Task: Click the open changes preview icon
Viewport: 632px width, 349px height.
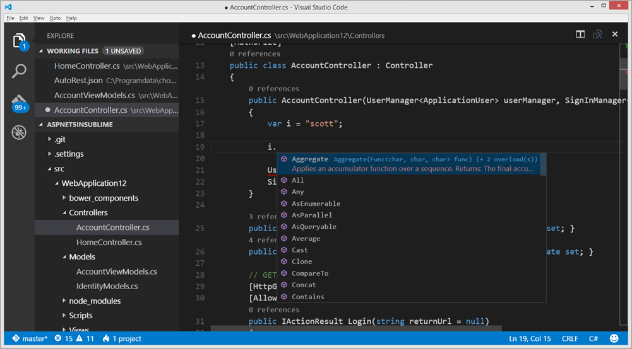Action: click(x=597, y=35)
